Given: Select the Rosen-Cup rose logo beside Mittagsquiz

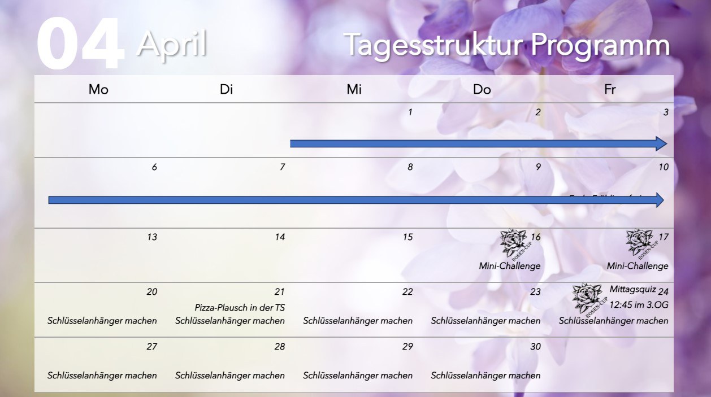Looking at the screenshot, I should pos(587,298).
